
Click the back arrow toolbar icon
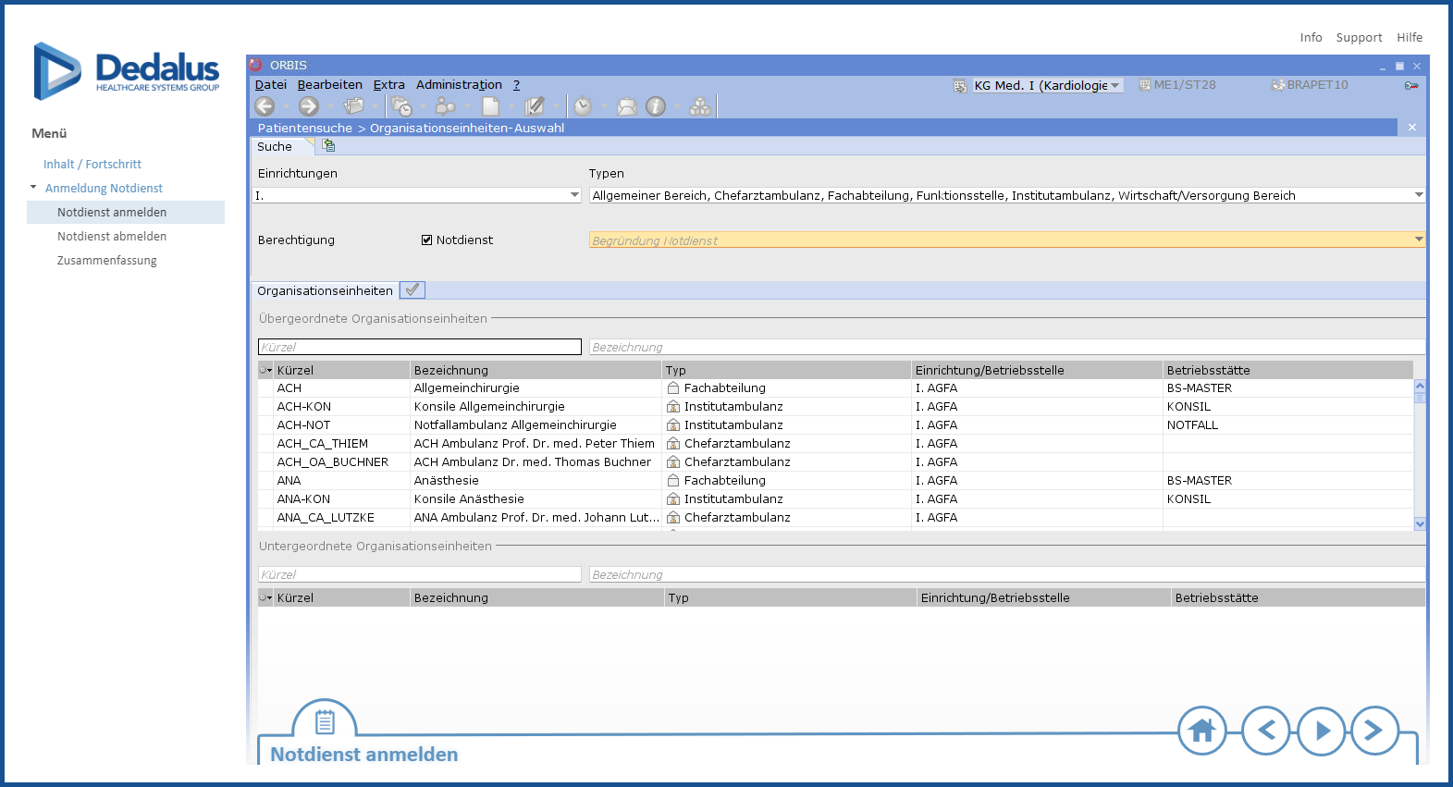pyautogui.click(x=265, y=106)
